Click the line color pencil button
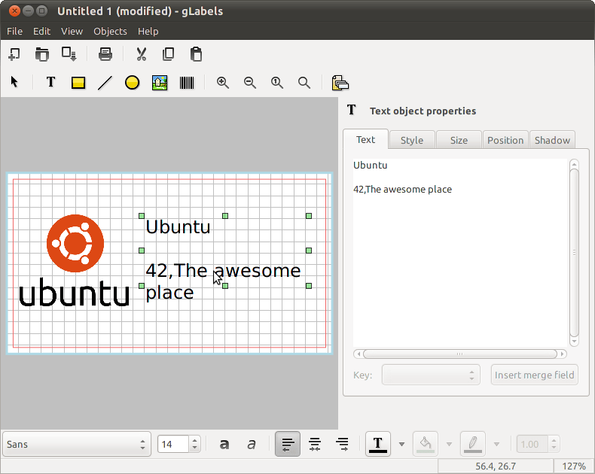This screenshot has height=474, width=595. pyautogui.click(x=473, y=444)
